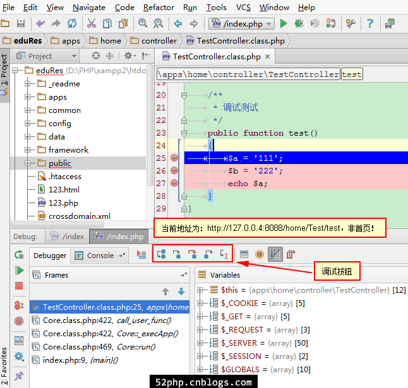The image size is (408, 388).
Task: Open crossdomain.xml file
Action: (80, 216)
